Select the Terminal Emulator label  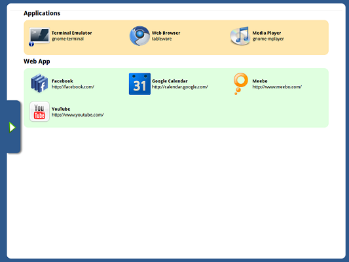pyautogui.click(x=71, y=33)
